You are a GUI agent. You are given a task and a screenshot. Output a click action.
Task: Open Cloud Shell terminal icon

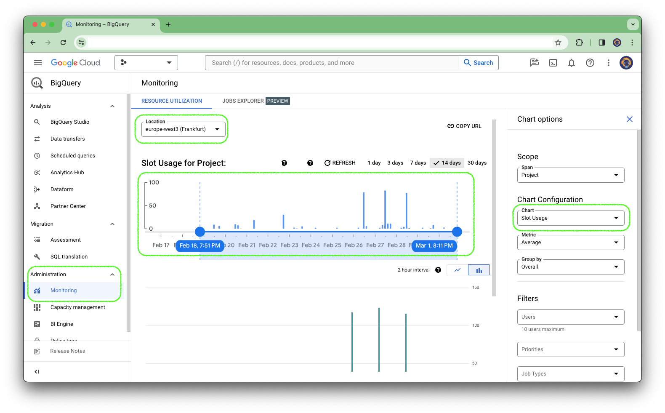(x=553, y=63)
